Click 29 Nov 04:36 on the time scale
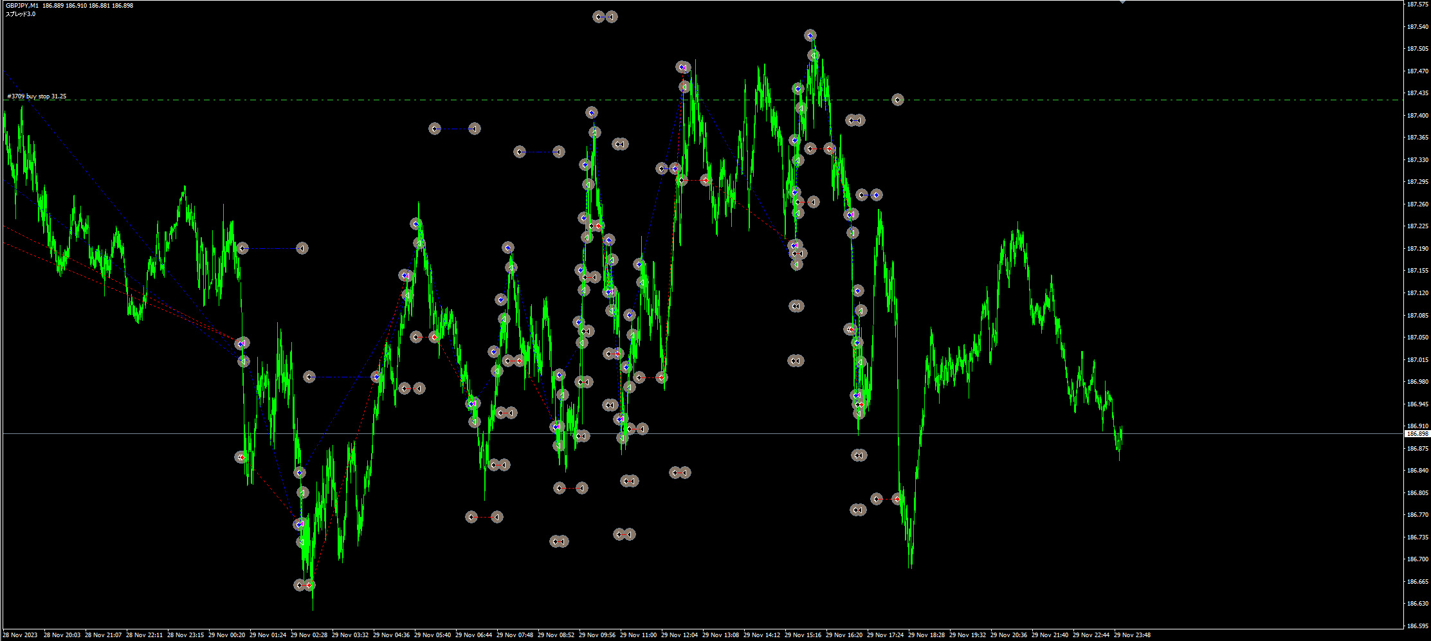 point(392,635)
